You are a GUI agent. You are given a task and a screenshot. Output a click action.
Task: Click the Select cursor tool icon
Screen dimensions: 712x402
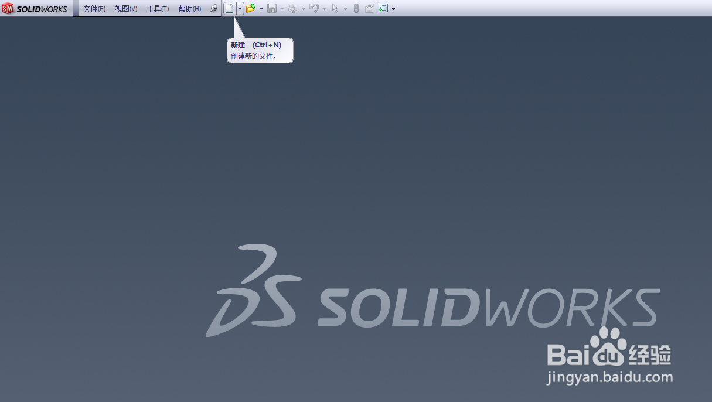click(335, 9)
